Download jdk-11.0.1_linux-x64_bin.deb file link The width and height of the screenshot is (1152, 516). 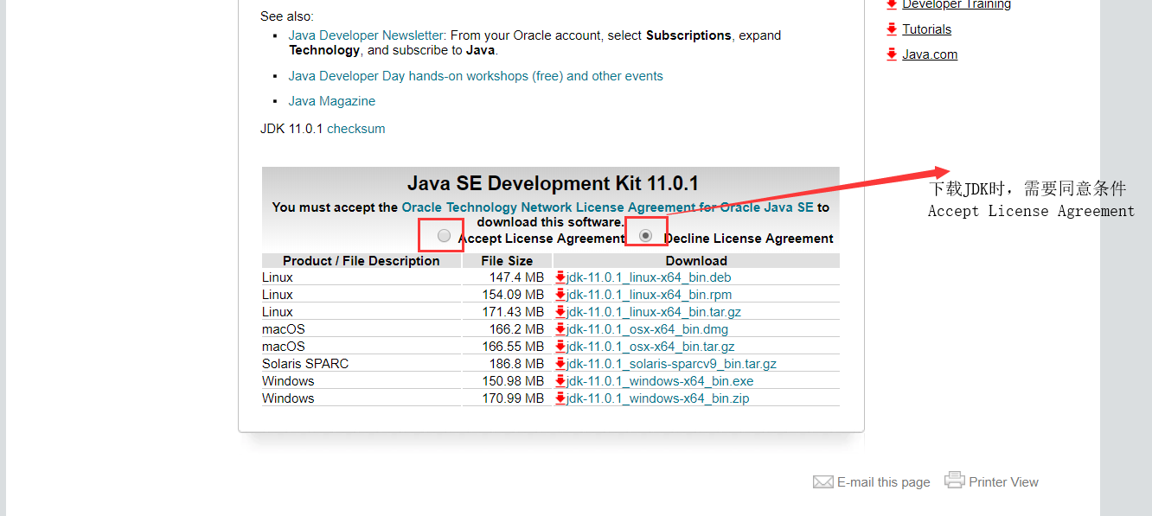click(649, 277)
